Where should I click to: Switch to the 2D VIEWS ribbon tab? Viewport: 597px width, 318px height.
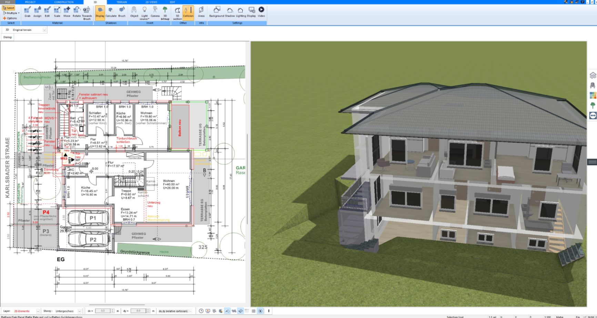tap(151, 2)
